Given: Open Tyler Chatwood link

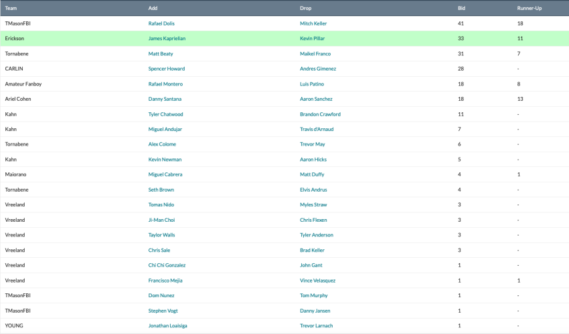Looking at the screenshot, I should (165, 114).
